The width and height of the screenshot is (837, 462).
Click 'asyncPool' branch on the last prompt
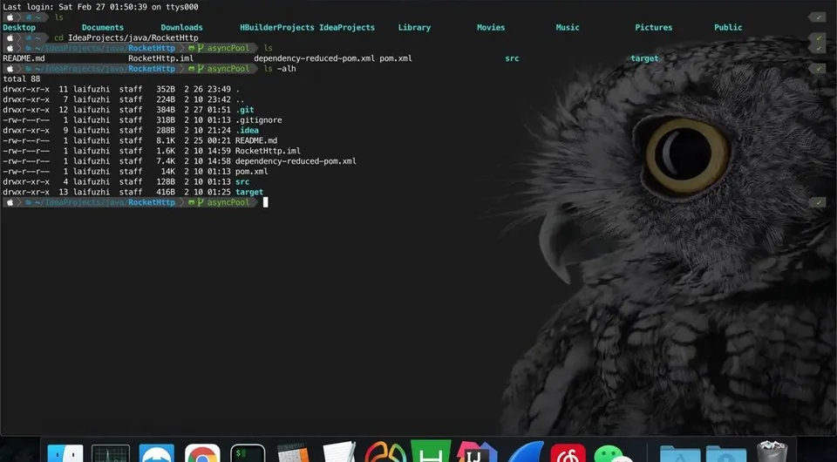pyautogui.click(x=228, y=202)
